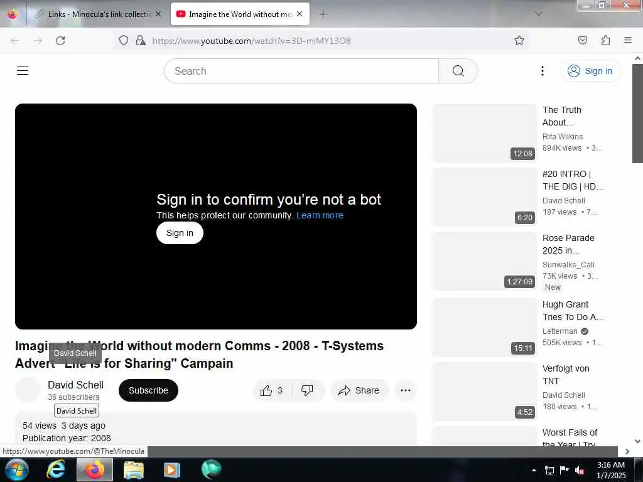Click the Firefox taskbar icon
643x482 pixels.
click(x=95, y=469)
